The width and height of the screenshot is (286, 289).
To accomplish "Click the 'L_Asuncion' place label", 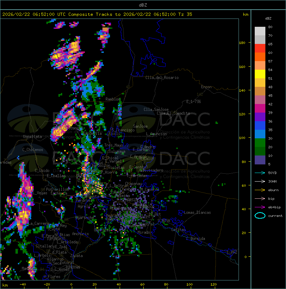I will point(156,134).
